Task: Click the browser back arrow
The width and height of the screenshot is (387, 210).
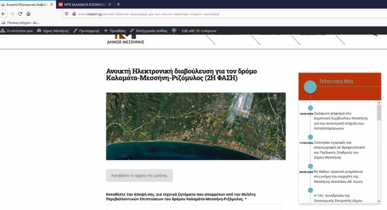Action: (4, 14)
